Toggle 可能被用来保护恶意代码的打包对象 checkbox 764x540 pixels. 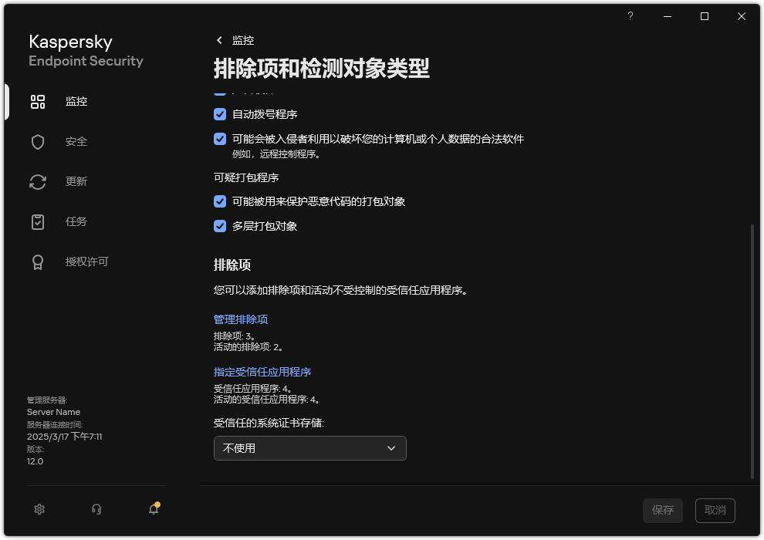click(x=220, y=201)
